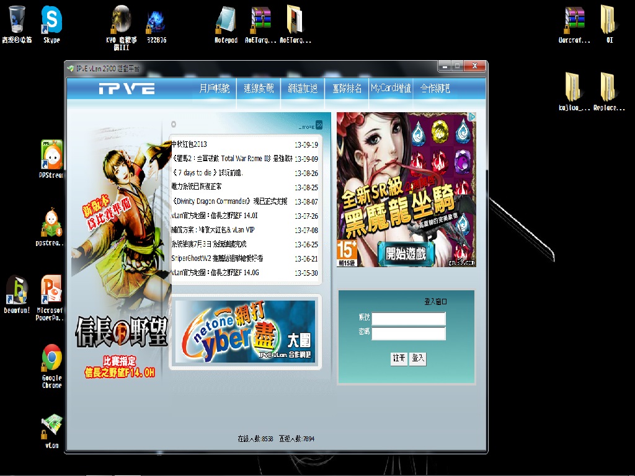
Task: Click the 註冊 register button
Action: coord(399,358)
